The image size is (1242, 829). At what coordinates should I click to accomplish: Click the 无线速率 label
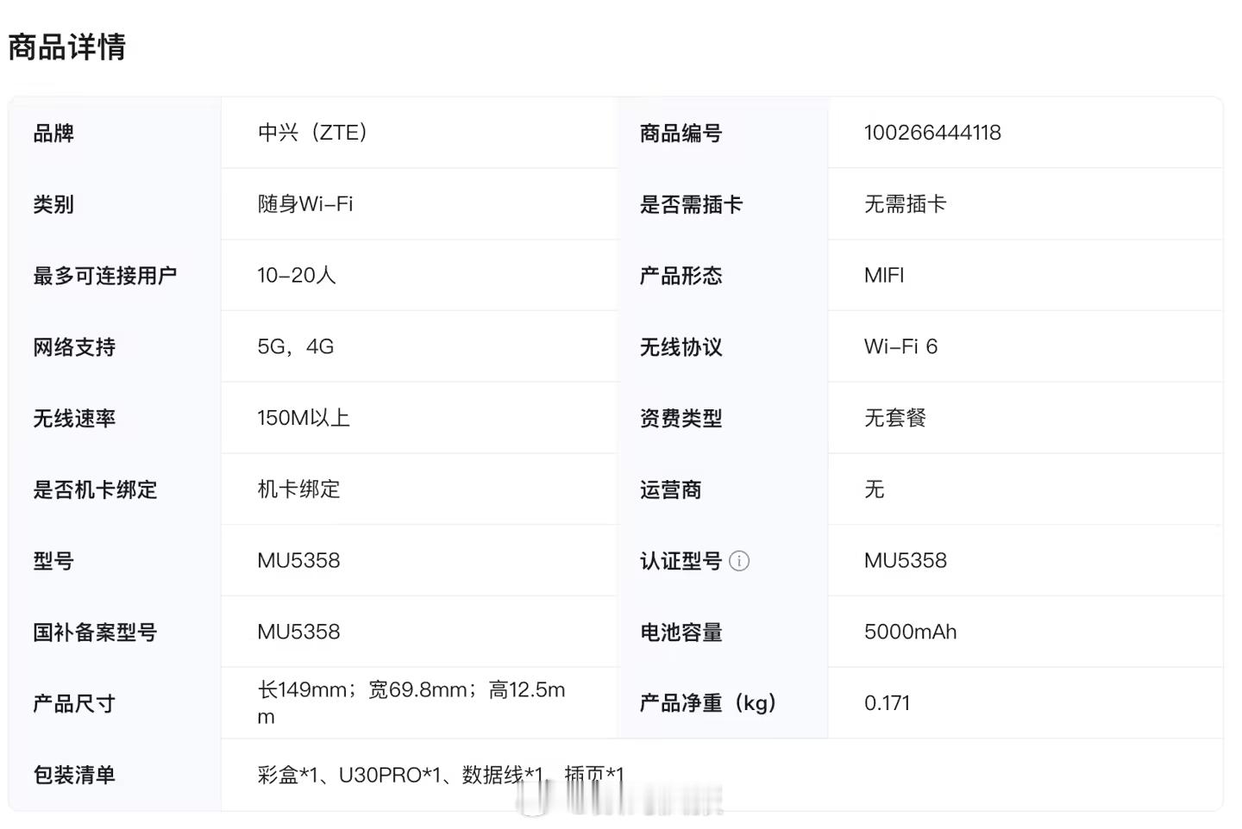pos(74,419)
